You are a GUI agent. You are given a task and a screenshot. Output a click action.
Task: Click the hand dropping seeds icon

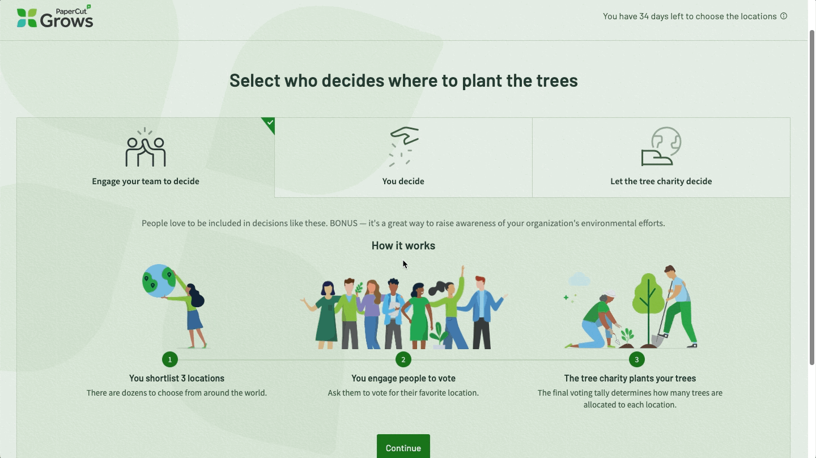point(403,147)
